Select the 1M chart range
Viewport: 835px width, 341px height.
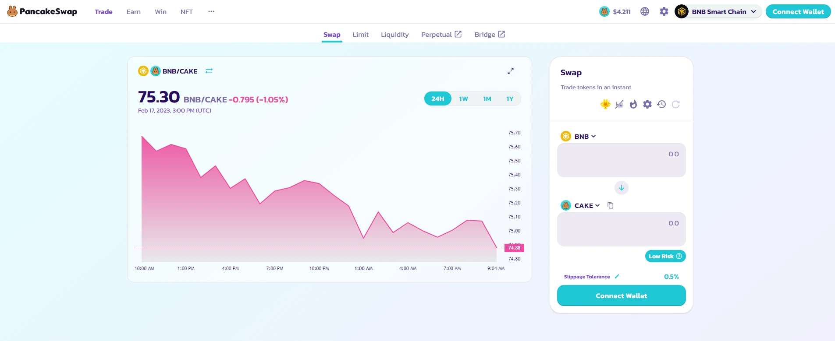pos(487,99)
